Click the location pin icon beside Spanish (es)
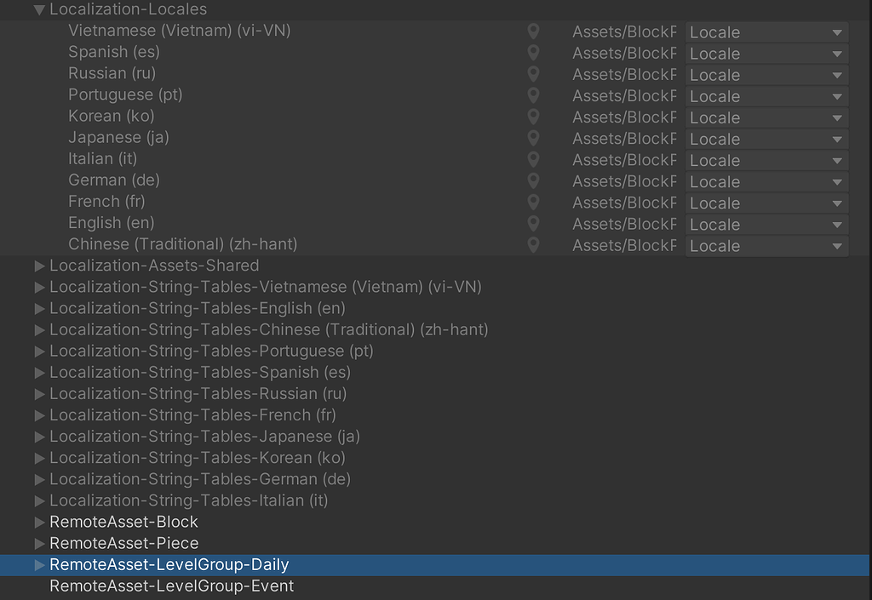Viewport: 872px width, 600px height. tap(533, 53)
